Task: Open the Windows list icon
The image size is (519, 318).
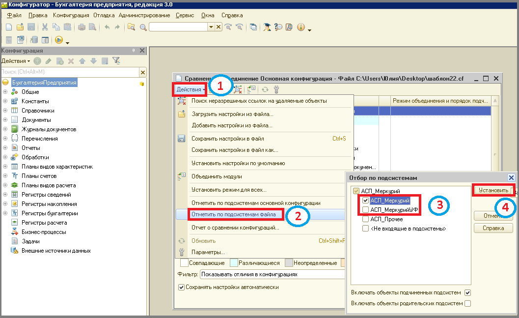Action: (253, 27)
